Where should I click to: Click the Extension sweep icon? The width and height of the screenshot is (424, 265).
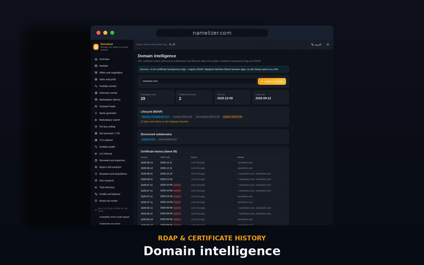96,93
